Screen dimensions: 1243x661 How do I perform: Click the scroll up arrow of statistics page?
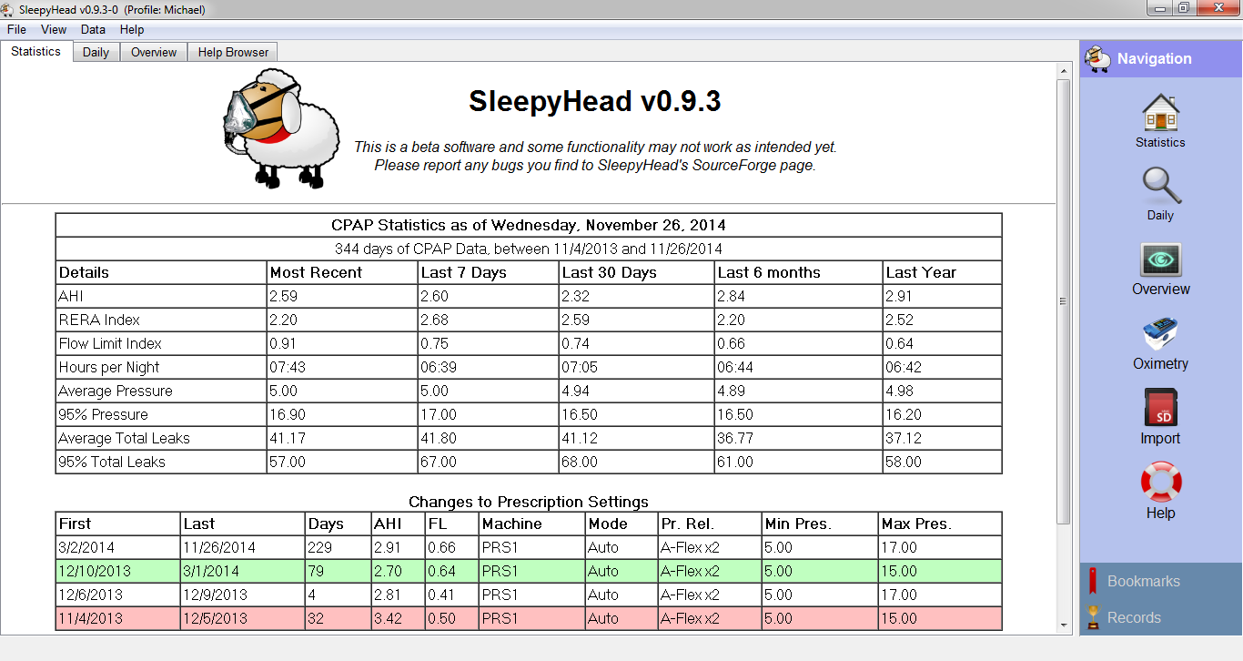(1064, 70)
